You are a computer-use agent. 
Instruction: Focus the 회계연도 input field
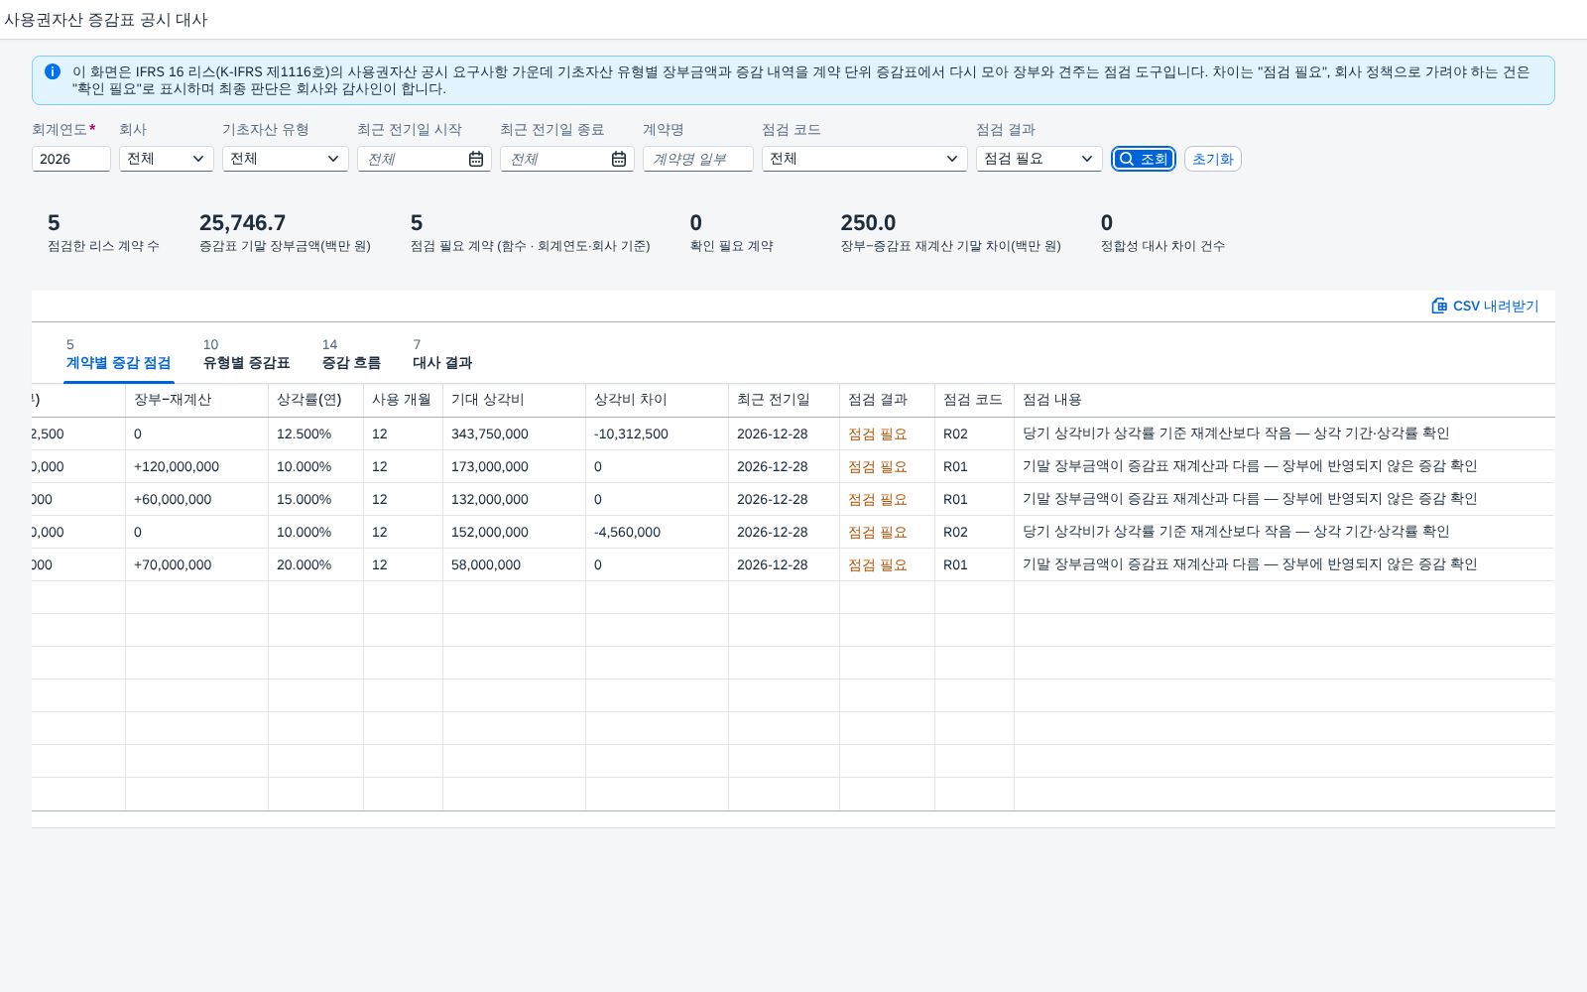click(x=71, y=159)
